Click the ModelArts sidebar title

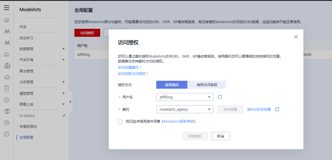point(30,9)
